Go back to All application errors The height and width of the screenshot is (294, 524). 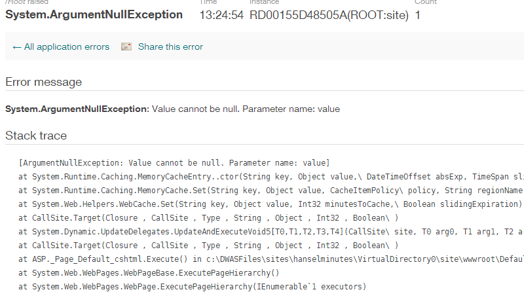[x=61, y=46]
